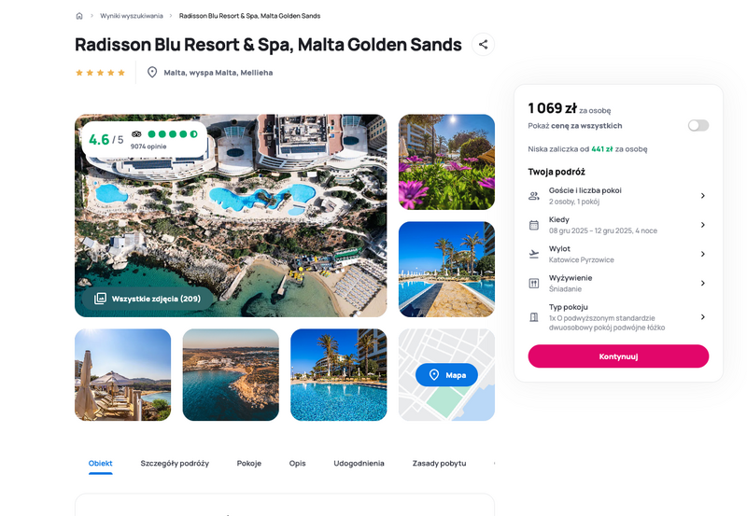Expand Goście i liczba pokoi chevron
This screenshot has height=516, width=747.
[x=703, y=196]
